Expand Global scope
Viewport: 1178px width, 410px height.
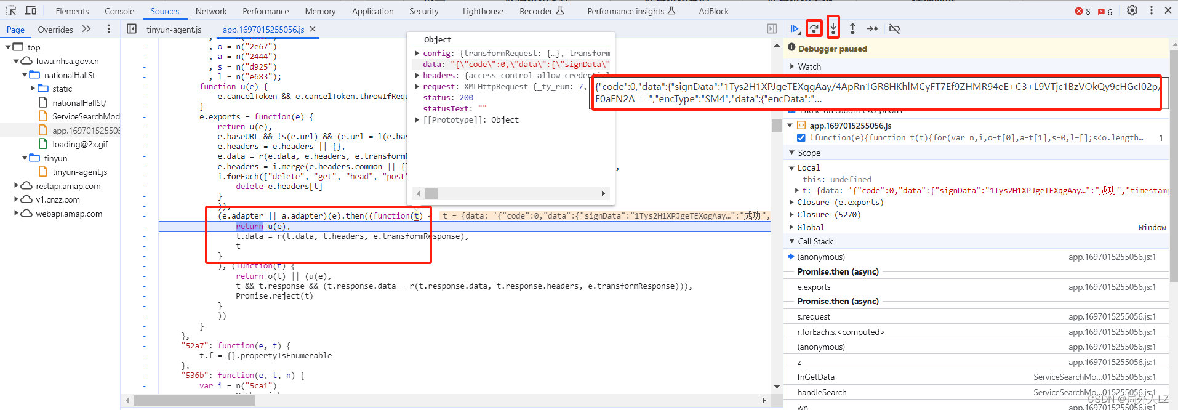click(x=792, y=227)
